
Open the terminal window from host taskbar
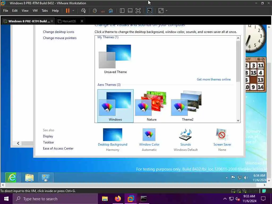(144, 199)
